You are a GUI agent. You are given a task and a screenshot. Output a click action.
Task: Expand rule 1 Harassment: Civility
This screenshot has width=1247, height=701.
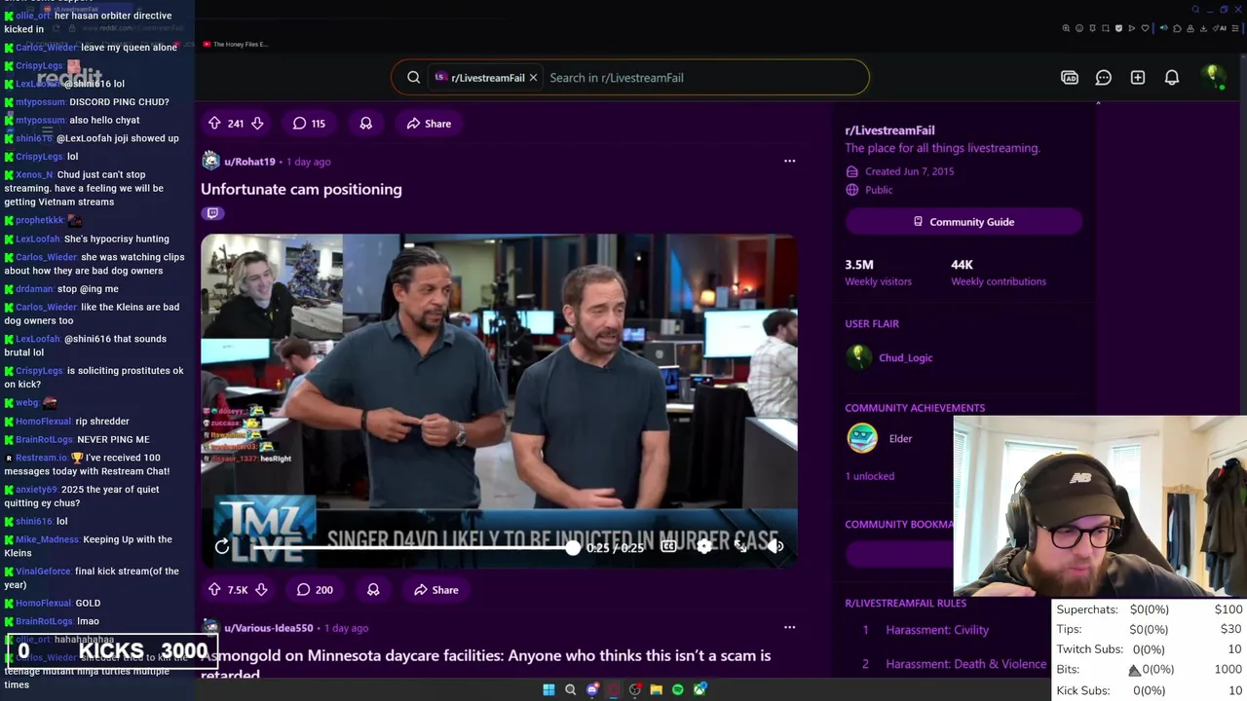(x=937, y=630)
